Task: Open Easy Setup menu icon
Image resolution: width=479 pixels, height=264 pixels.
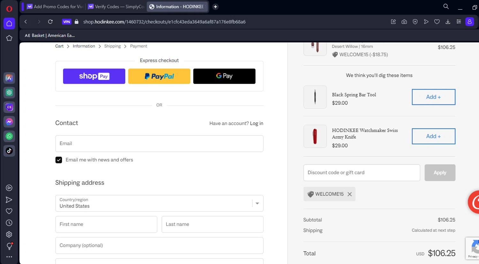Action: coord(459,22)
